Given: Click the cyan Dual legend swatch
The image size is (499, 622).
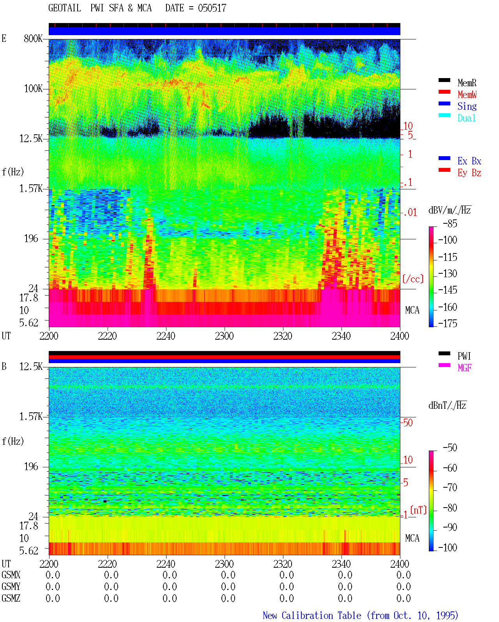Looking at the screenshot, I should 444,116.
